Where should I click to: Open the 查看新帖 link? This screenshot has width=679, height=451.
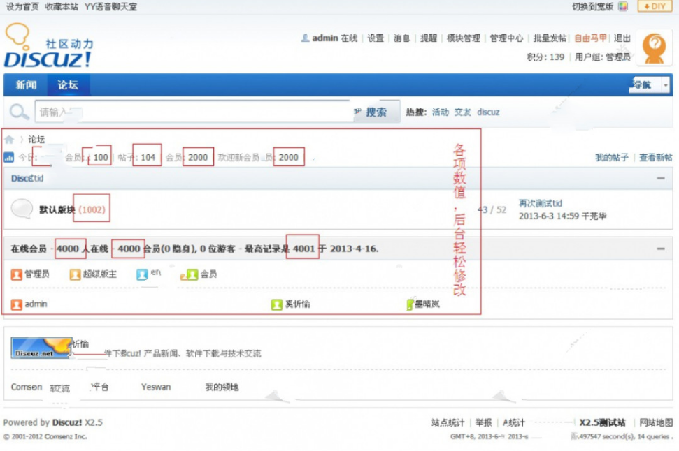pyautogui.click(x=655, y=158)
